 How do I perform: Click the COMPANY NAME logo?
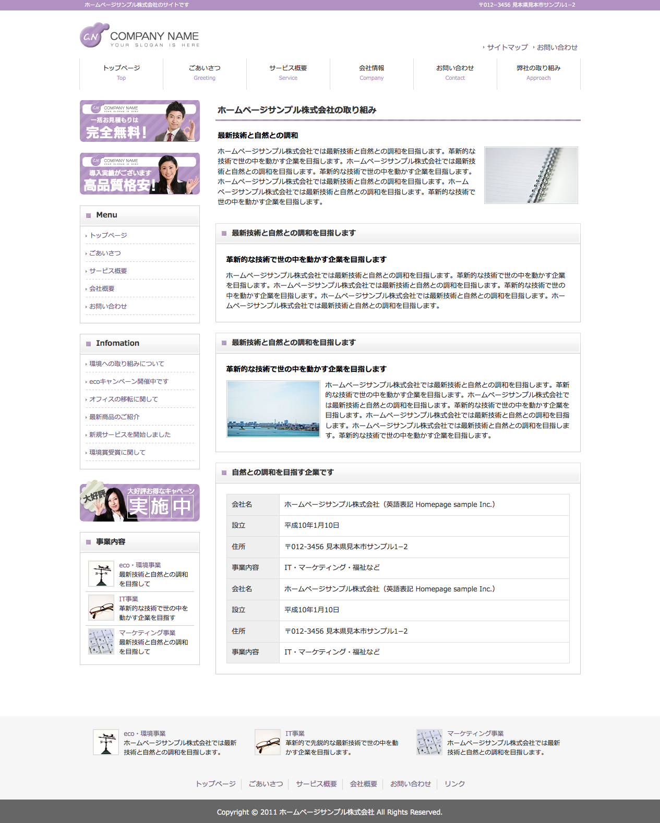140,35
